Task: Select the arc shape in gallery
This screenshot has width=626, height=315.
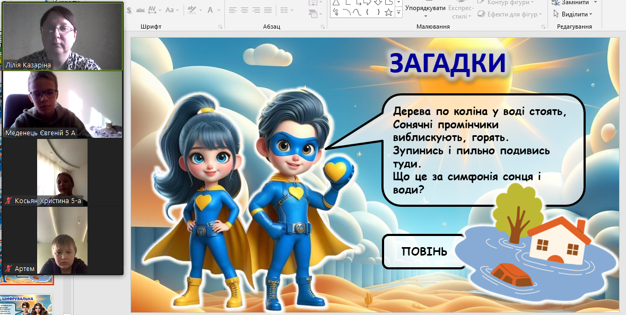Action: click(x=346, y=12)
